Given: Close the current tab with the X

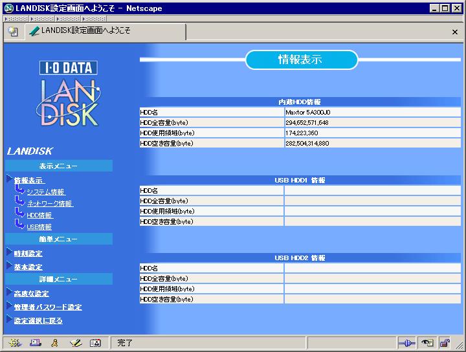Looking at the screenshot, I should pos(455,32).
